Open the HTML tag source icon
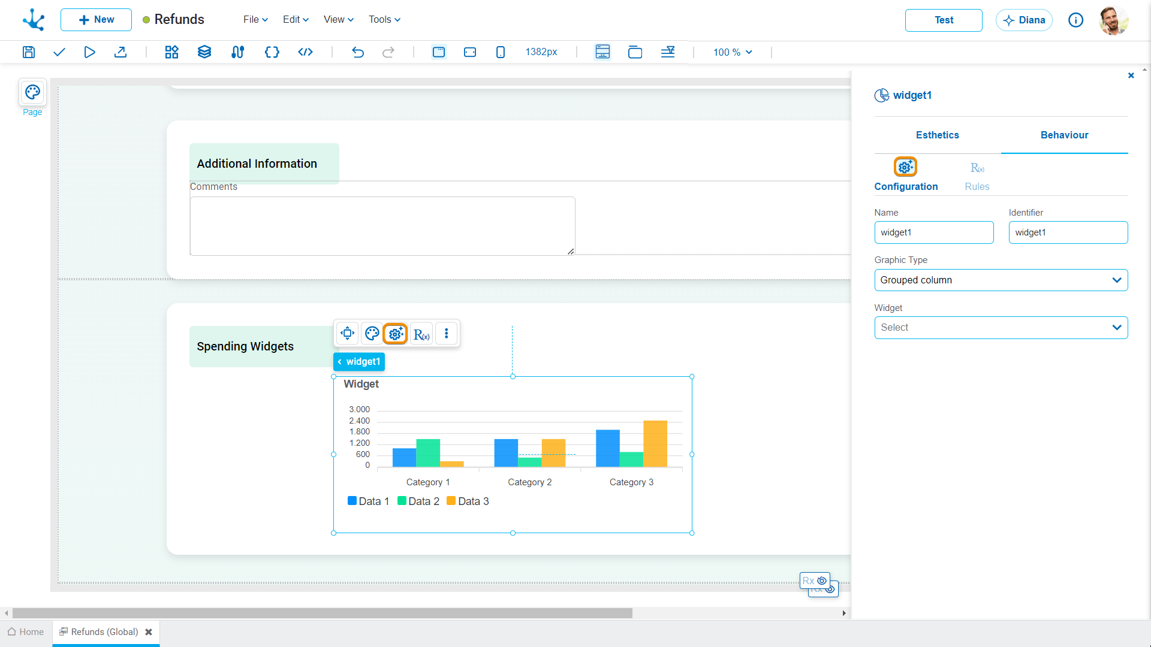The width and height of the screenshot is (1151, 647). point(305,52)
